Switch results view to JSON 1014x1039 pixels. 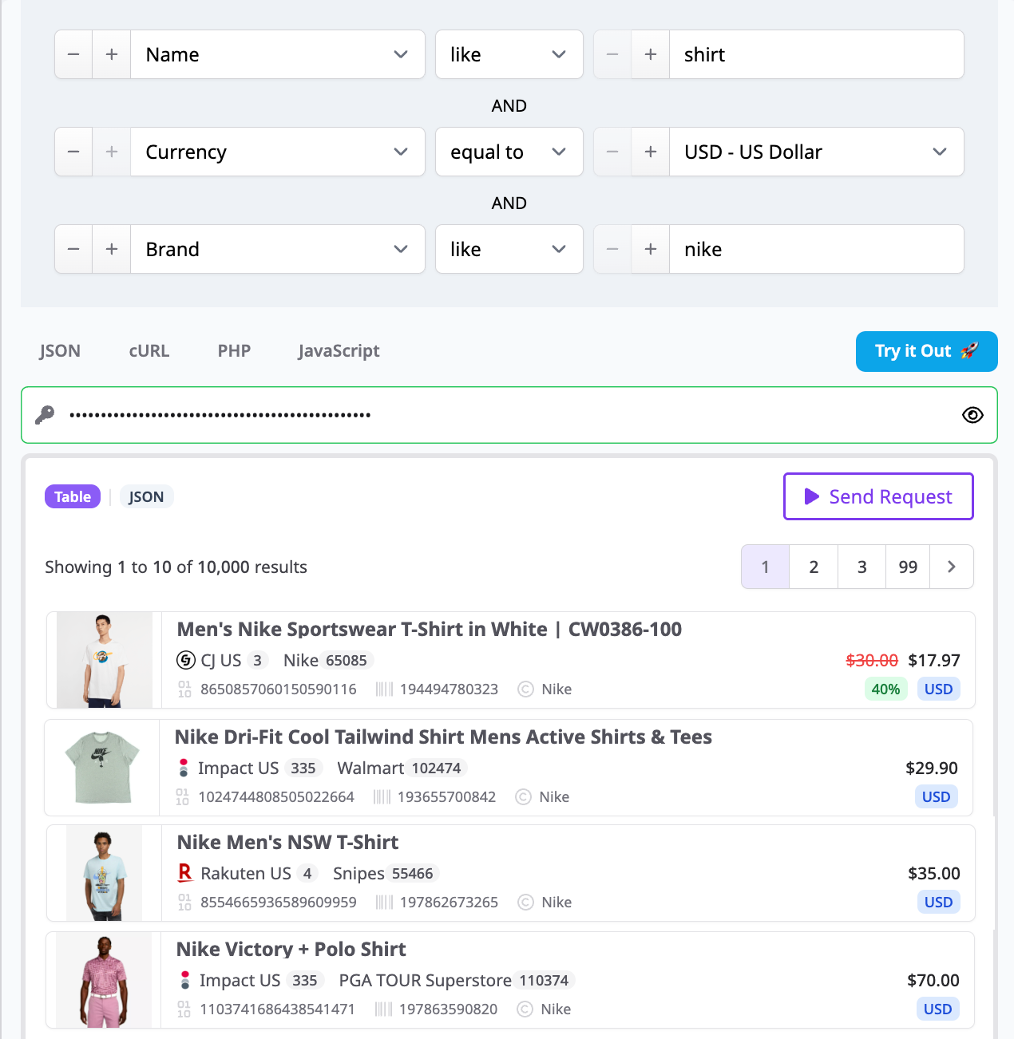[x=146, y=496]
